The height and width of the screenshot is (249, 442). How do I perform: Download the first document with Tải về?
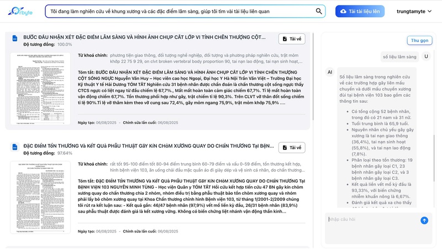click(291, 39)
